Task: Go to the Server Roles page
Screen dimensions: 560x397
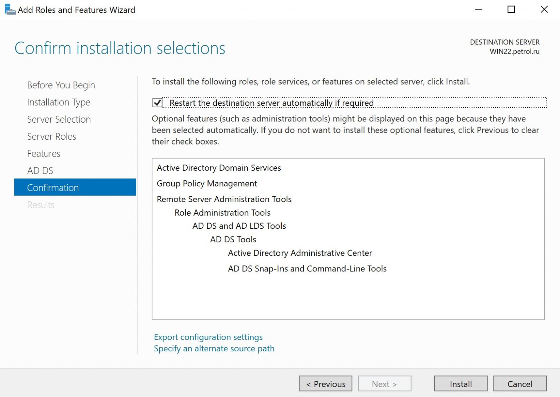Action: point(51,136)
